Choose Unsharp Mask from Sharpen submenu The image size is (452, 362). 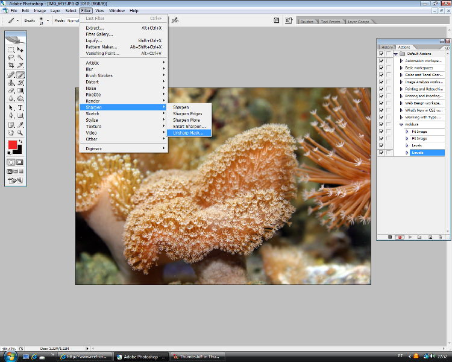tap(189, 133)
